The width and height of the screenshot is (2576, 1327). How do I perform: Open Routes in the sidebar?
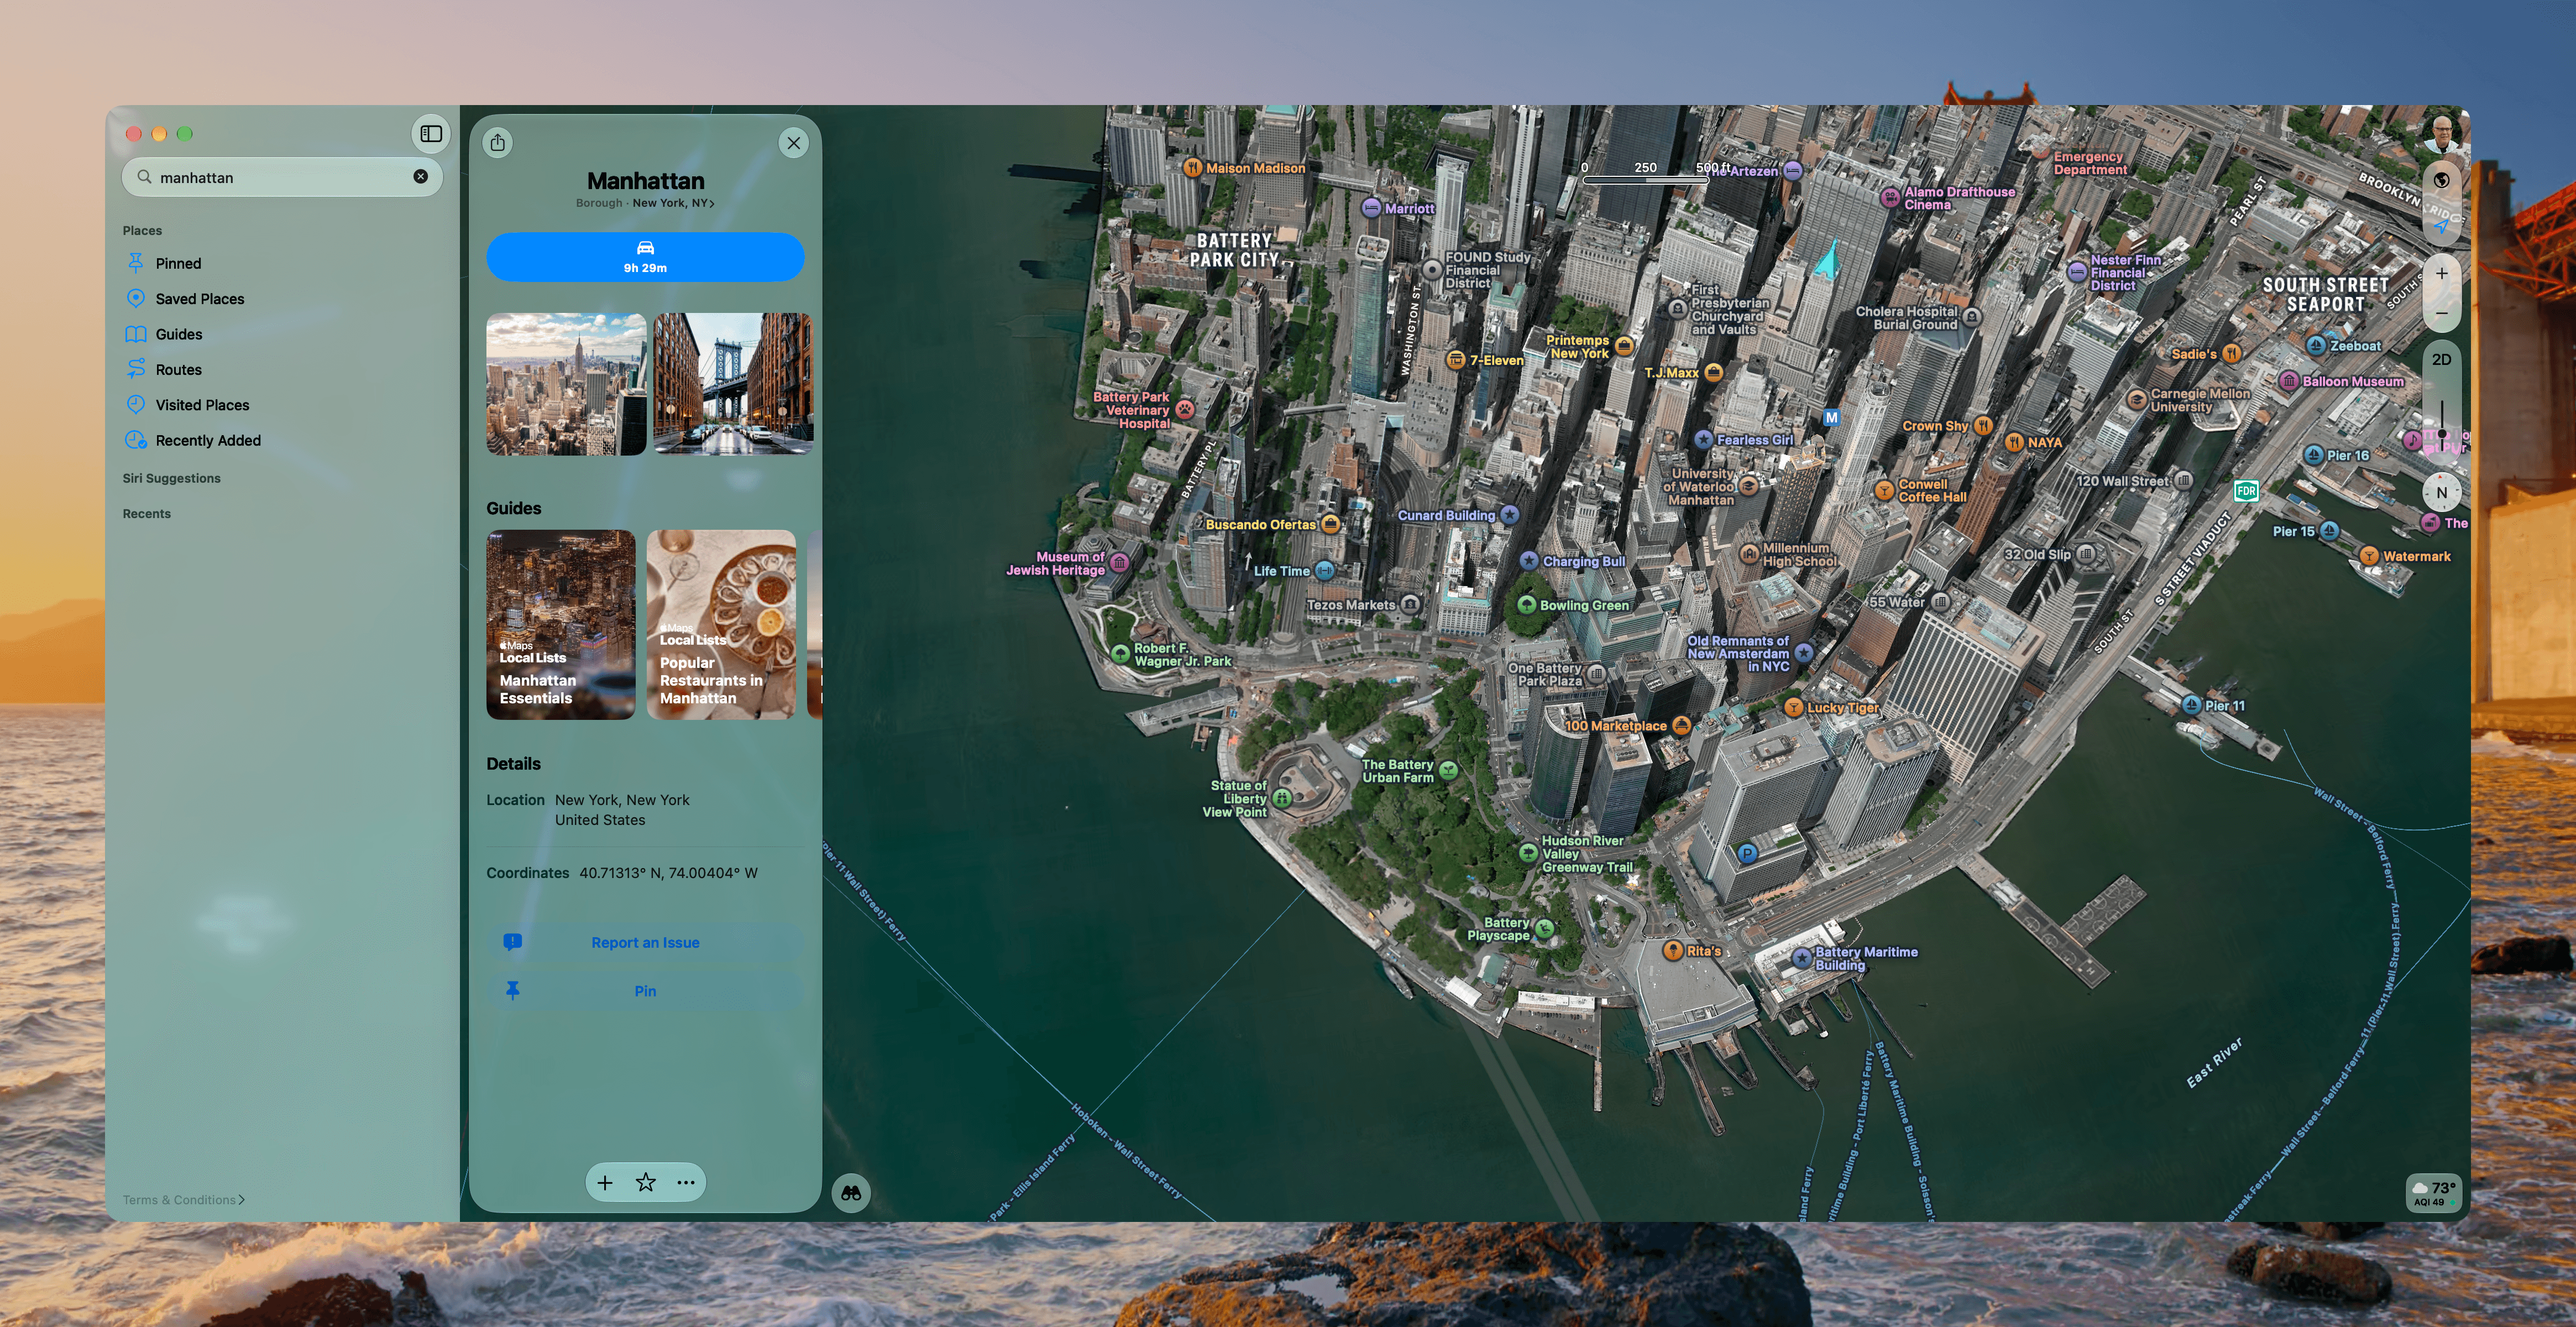click(x=178, y=370)
